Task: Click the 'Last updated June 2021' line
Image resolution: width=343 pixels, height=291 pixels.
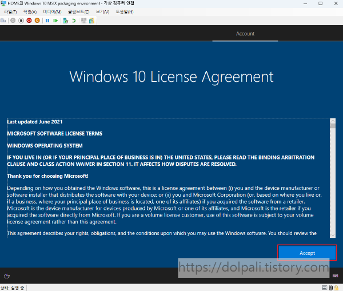Action: pos(35,122)
